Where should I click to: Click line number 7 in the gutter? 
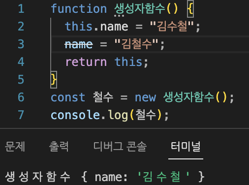coord(21,115)
